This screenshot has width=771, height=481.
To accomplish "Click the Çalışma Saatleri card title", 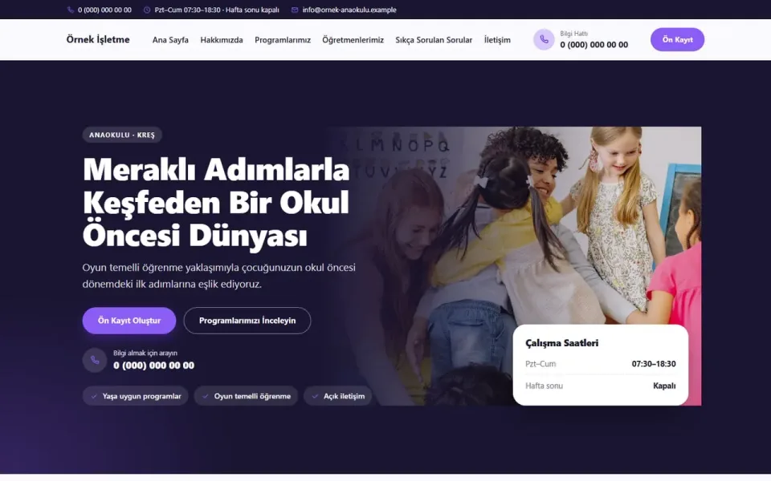I will coord(561,343).
